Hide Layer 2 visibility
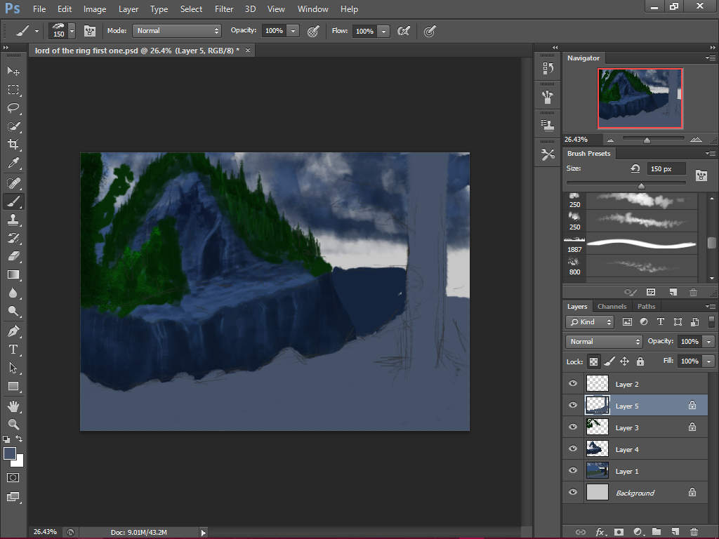Screen dimensions: 719x539 [x=573, y=384]
